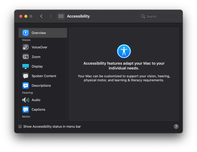Select the Captions icon
The image size is (197, 152).
(x=26, y=109)
